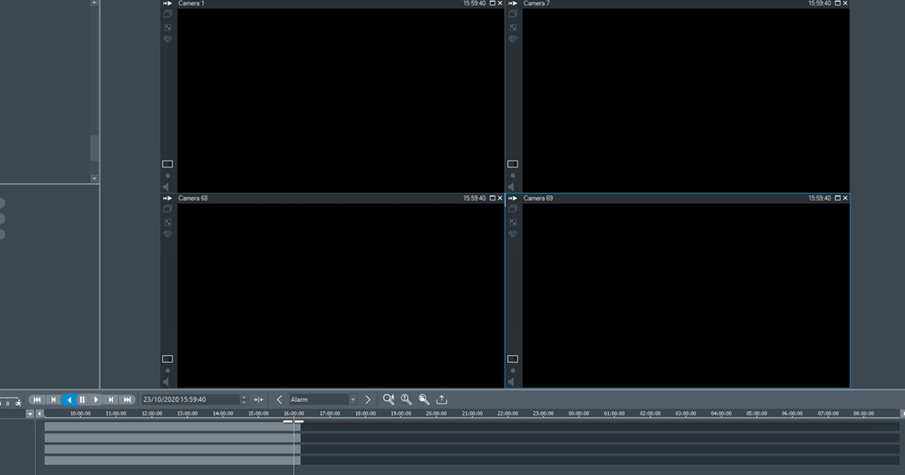This screenshot has height=475, width=905.
Task: Click the cube icon in Camera 69 pane
Action: [x=512, y=209]
